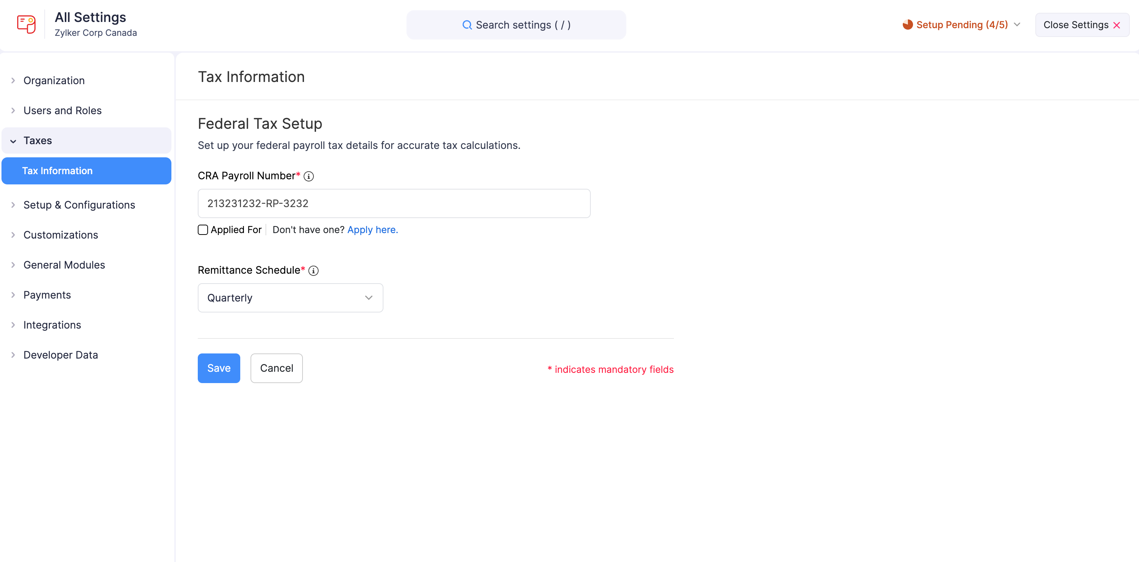Save the Federal Tax Setup form
Image resolution: width=1139 pixels, height=562 pixels.
coord(218,368)
